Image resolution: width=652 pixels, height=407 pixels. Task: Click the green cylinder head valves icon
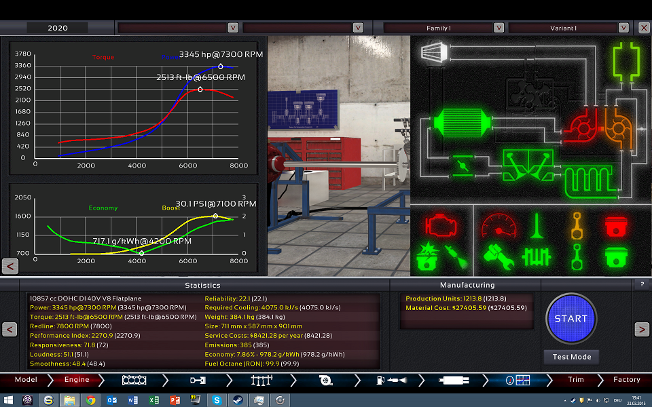(528, 166)
